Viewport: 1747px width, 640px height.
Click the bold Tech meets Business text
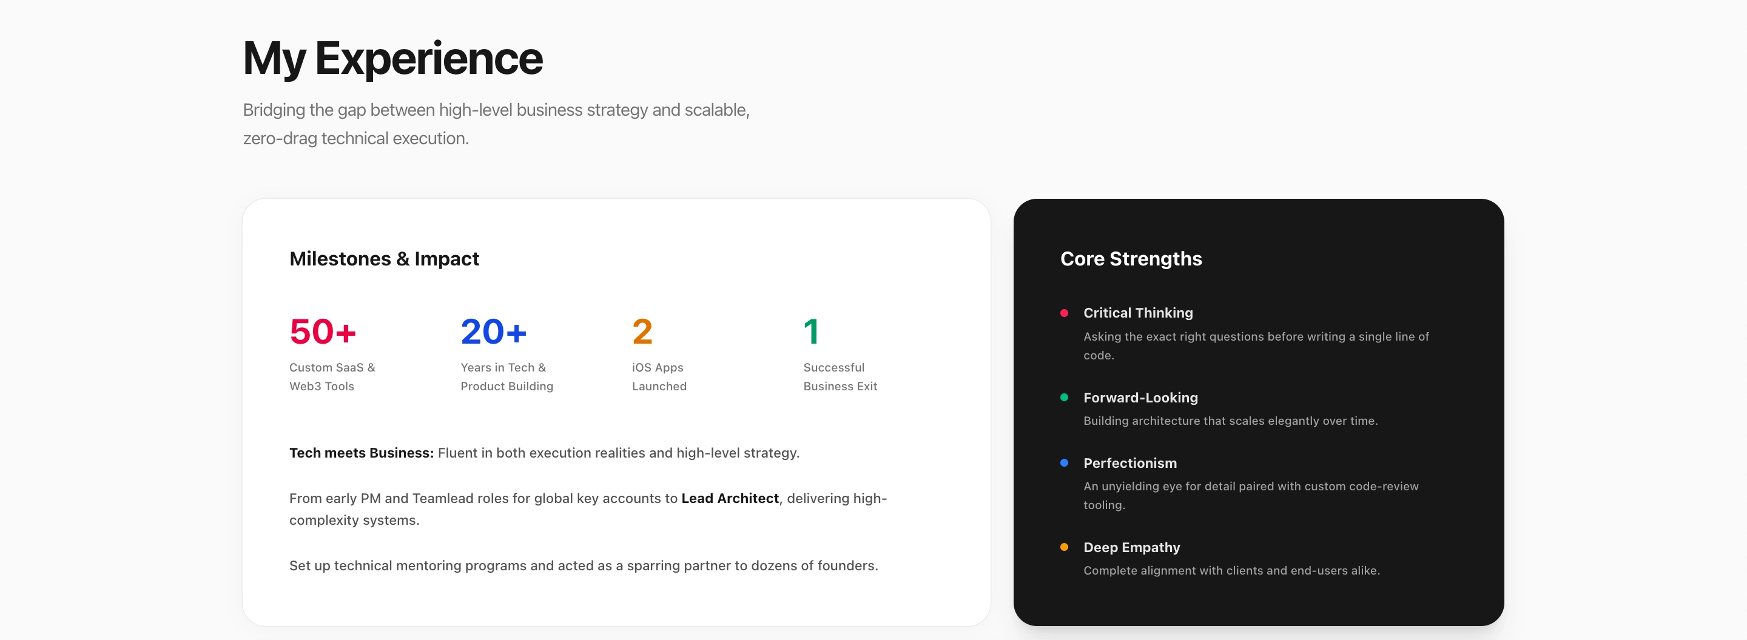362,453
